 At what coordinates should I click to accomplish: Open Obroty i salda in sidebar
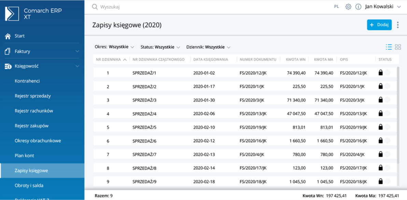29,186
